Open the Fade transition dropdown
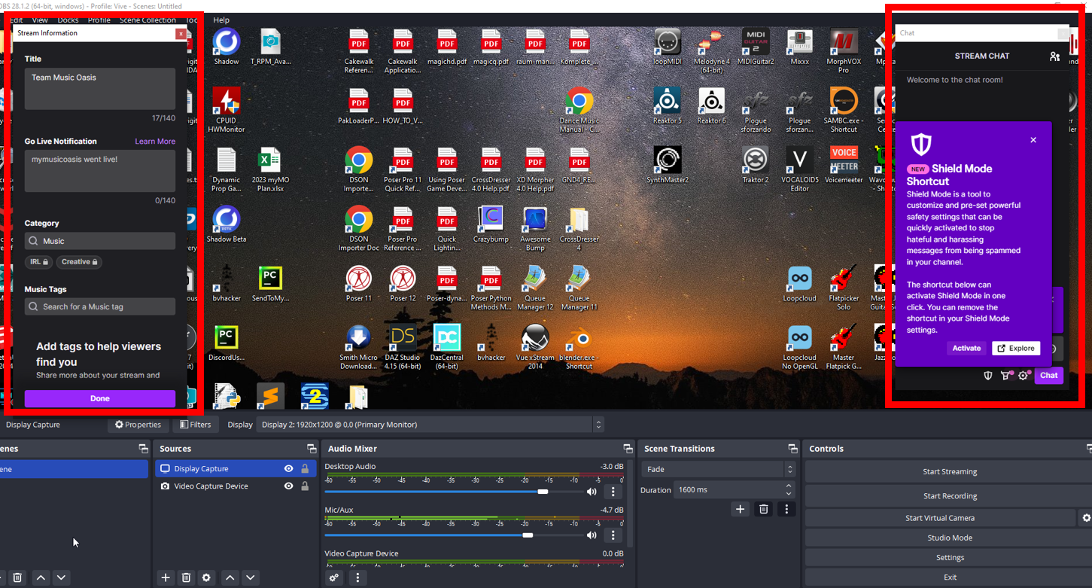The image size is (1092, 588). click(x=719, y=469)
